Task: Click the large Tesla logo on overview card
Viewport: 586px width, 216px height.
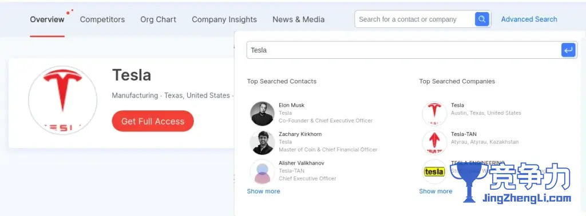Action: pyautogui.click(x=63, y=100)
